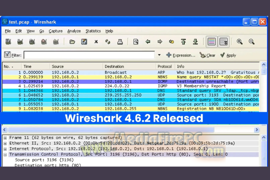
Task: Open capture options toolbar icon
Action: (20, 42)
